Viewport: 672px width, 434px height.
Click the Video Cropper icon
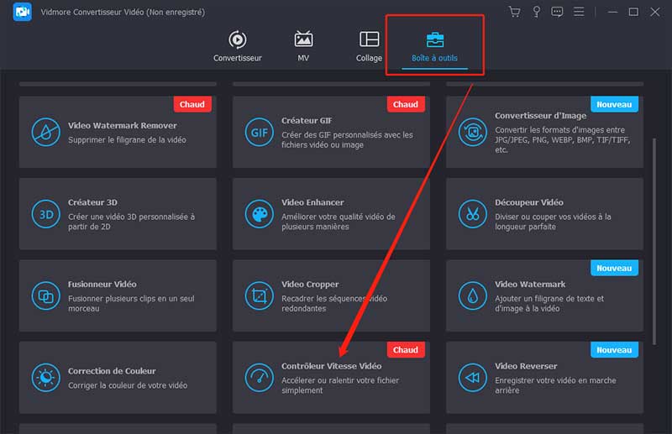[259, 295]
